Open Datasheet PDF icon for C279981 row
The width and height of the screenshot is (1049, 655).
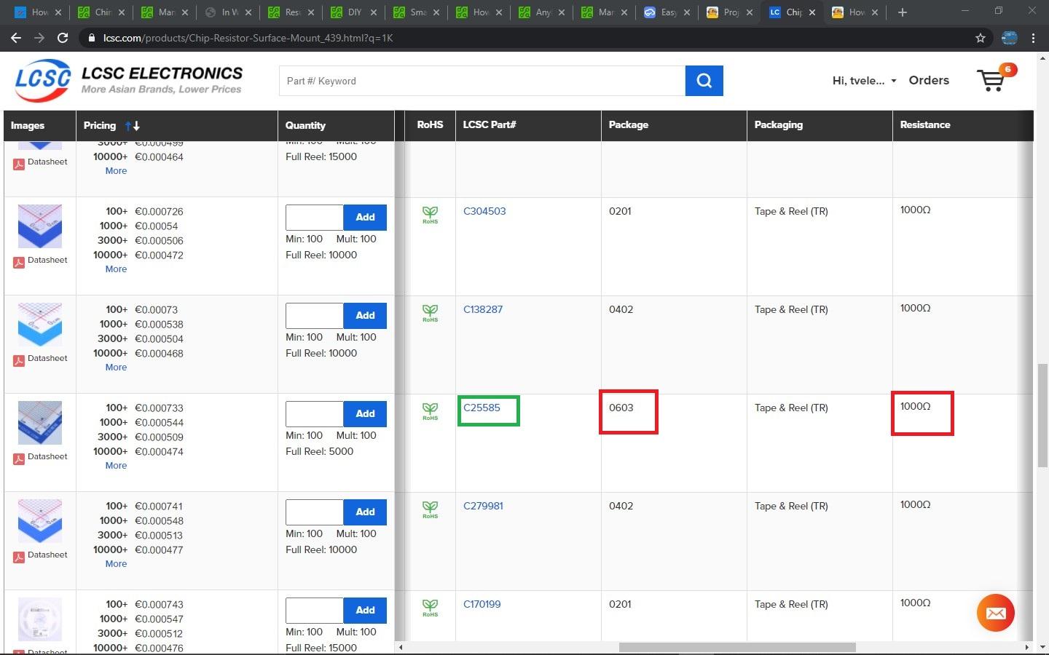click(19, 557)
